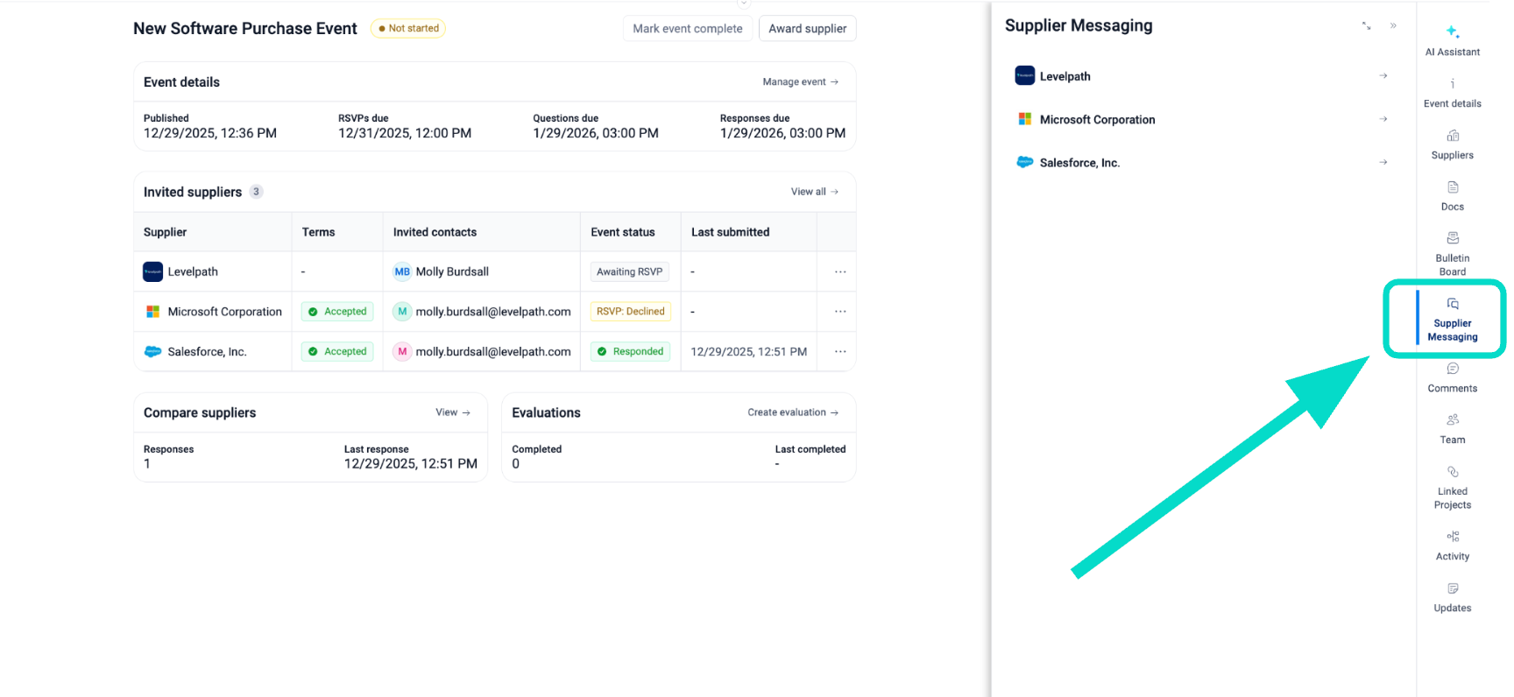
Task: Open the AI Assistant panel
Action: click(x=1452, y=40)
